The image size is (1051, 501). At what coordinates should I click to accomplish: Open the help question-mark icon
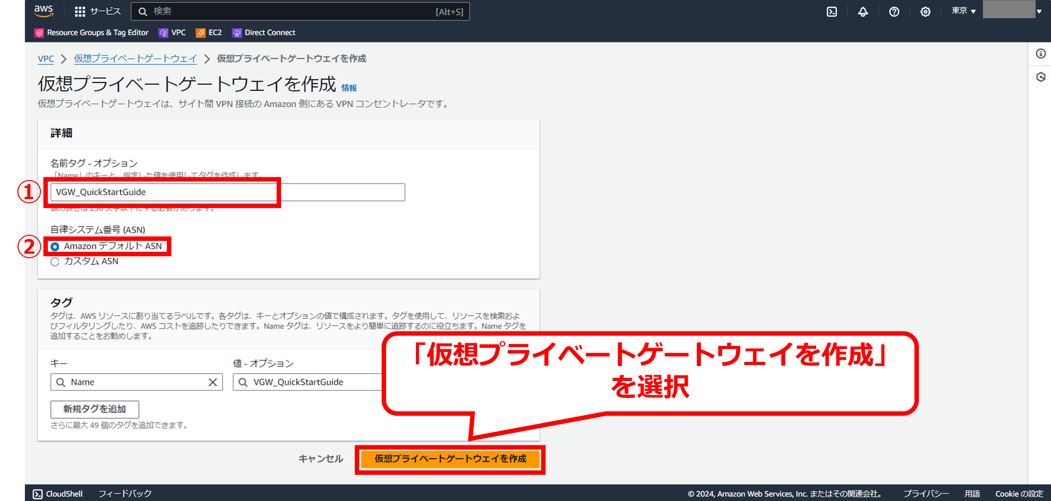(894, 12)
